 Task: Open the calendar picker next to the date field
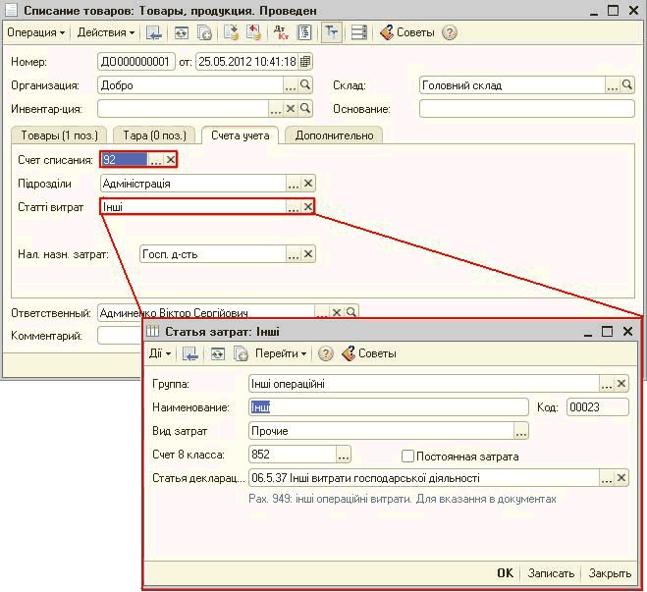pos(305,62)
